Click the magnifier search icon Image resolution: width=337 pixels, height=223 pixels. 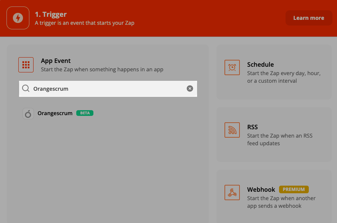26,88
